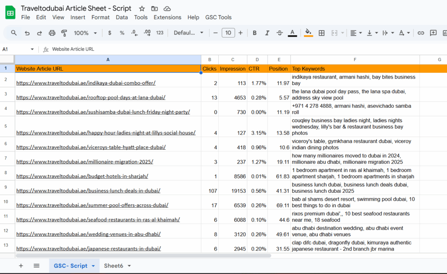This screenshot has height=274, width=447.
Task: Open the all sheets list icon
Action: point(37,266)
